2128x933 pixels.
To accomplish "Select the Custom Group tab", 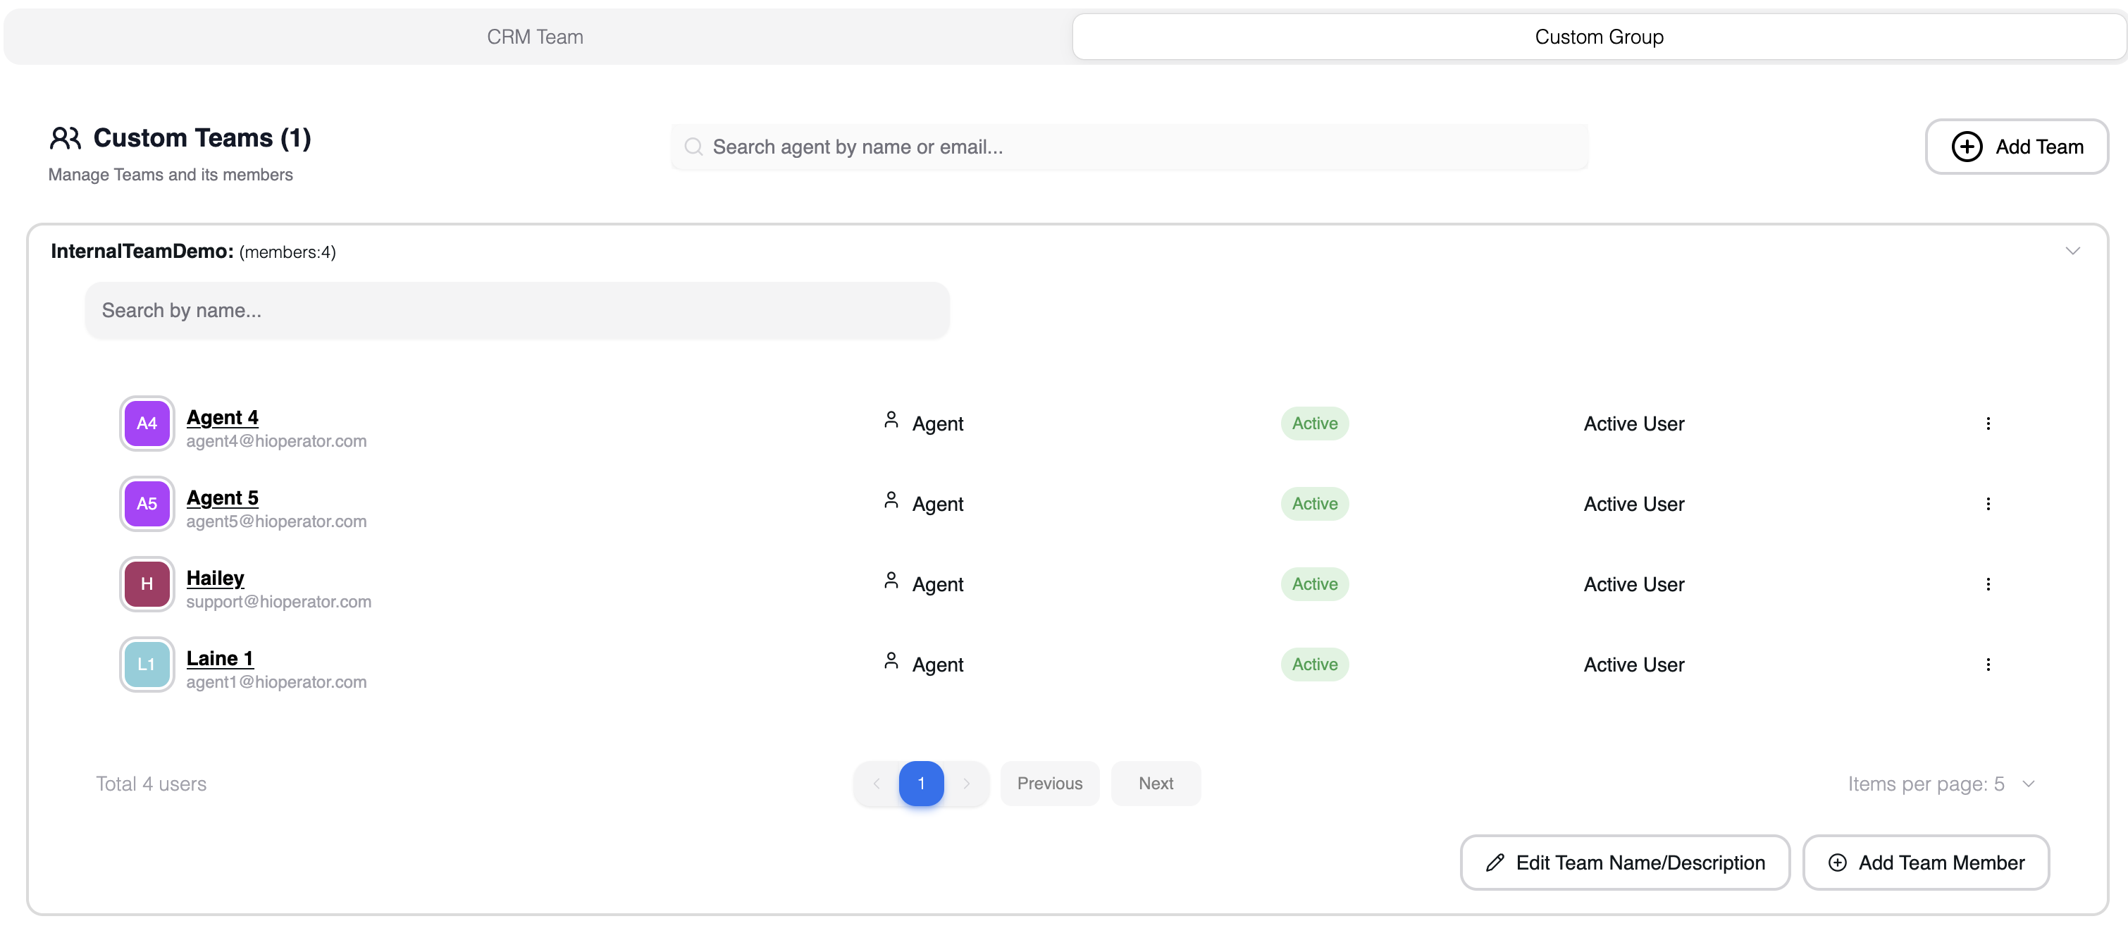I will tap(1599, 37).
